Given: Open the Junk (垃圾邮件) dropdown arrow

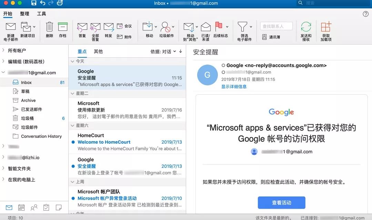Looking at the screenshot, I should pos(173,27).
